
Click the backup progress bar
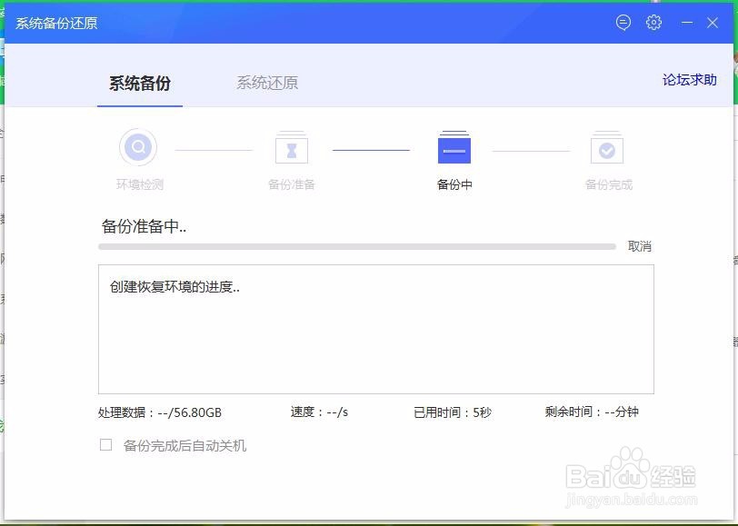pyautogui.click(x=359, y=246)
